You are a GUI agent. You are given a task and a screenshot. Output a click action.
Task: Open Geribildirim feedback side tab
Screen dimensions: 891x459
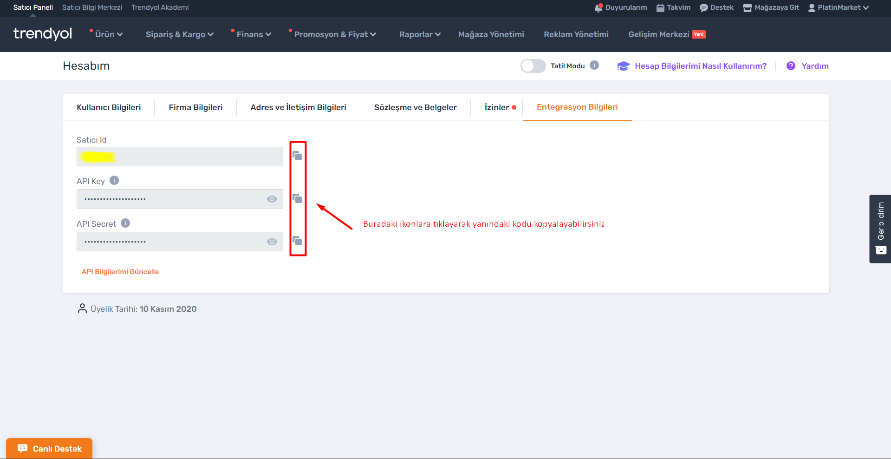(x=880, y=229)
